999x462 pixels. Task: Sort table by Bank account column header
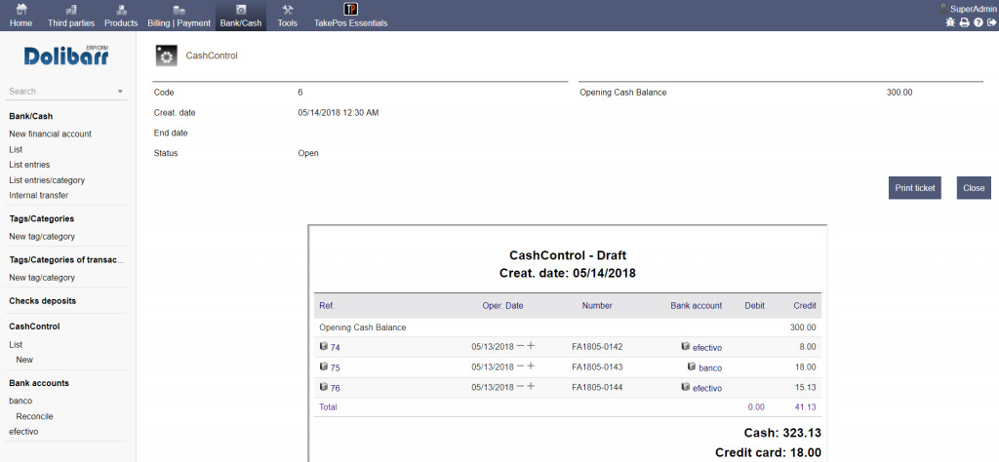click(x=696, y=305)
